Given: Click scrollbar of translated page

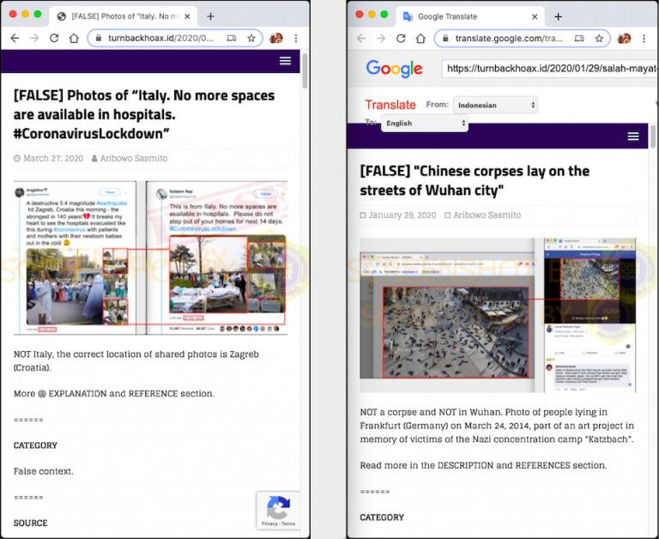Looking at the screenshot, I should (x=653, y=136).
